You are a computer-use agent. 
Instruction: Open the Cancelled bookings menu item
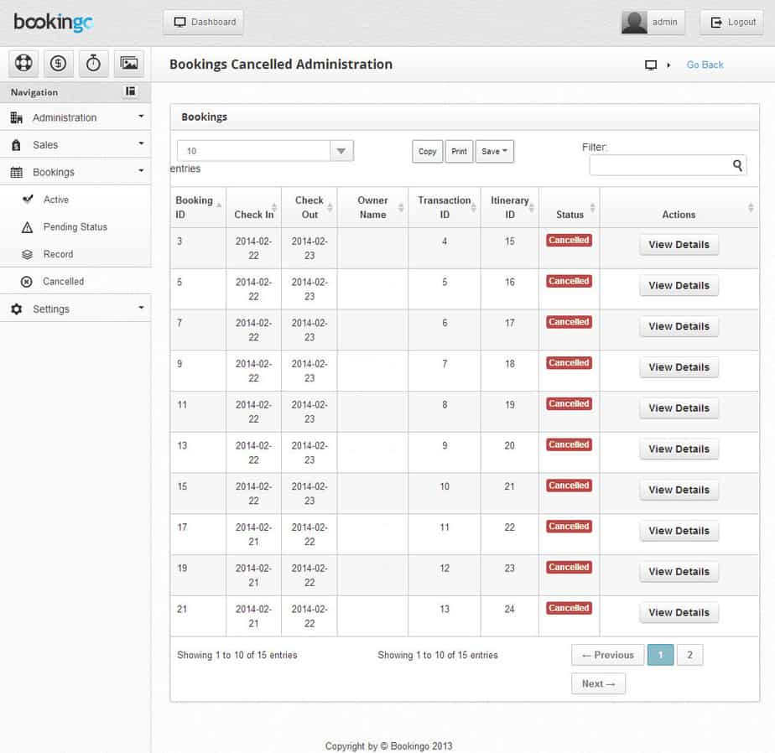point(63,281)
